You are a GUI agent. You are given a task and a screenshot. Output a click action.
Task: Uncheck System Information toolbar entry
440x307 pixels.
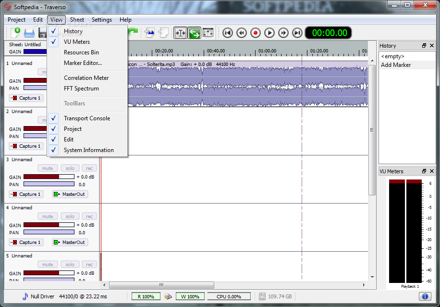coord(87,150)
